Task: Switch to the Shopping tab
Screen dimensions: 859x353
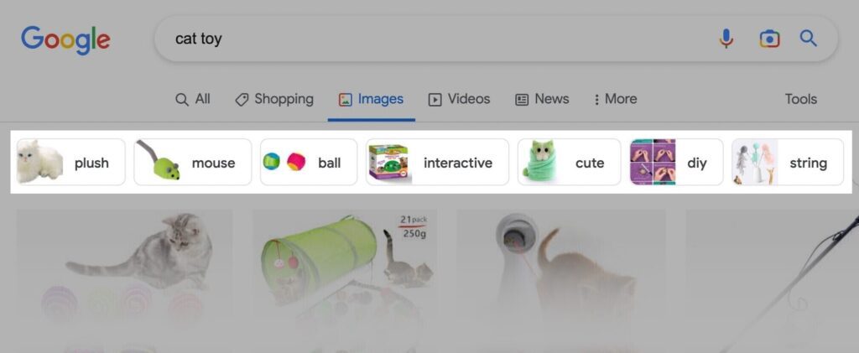Action: click(274, 99)
